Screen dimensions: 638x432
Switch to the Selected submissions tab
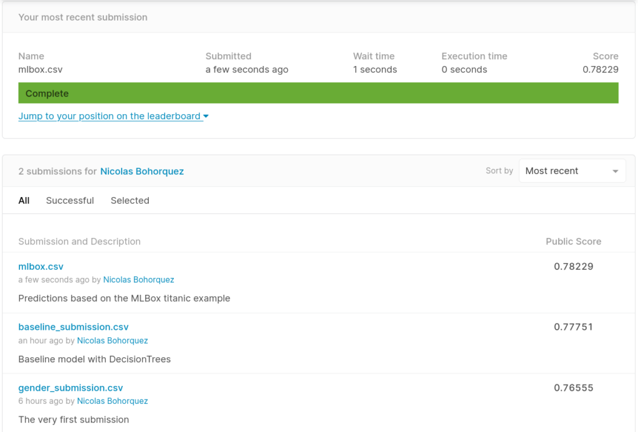coord(130,200)
